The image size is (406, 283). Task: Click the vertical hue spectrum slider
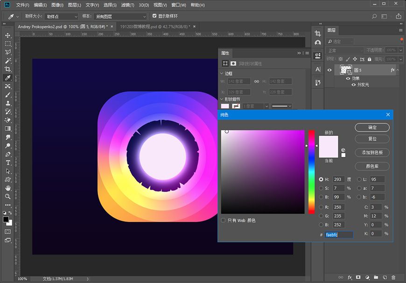tap(311, 172)
